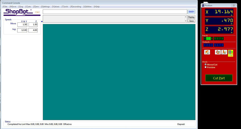Open the [H]elp menu
The height and width of the screenshot is (129, 241).
point(97,7)
